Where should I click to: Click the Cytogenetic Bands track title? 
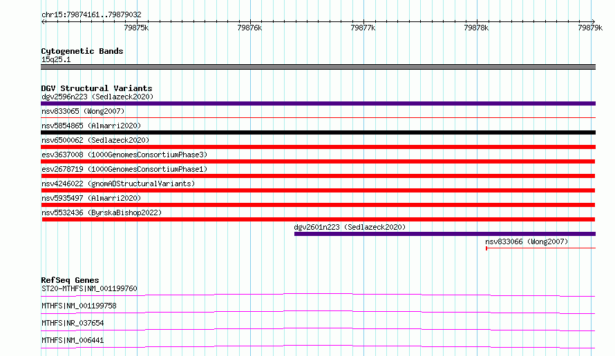[82, 51]
